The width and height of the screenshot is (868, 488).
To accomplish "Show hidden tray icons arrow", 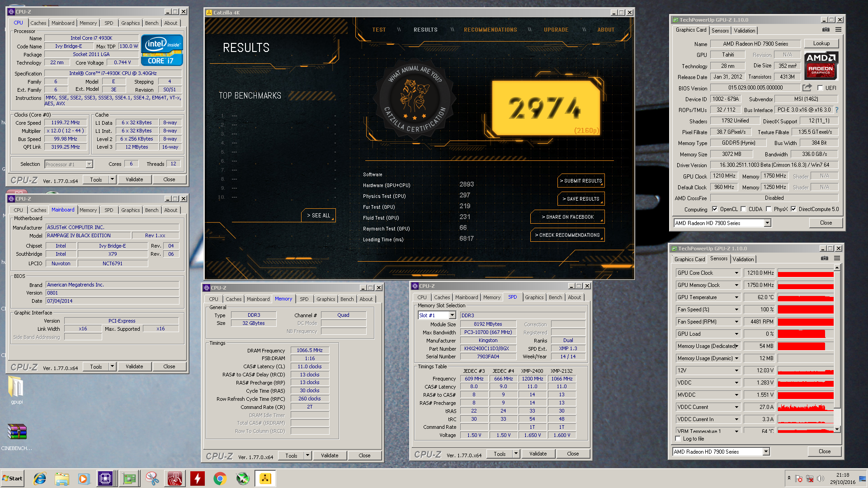I will [x=789, y=478].
